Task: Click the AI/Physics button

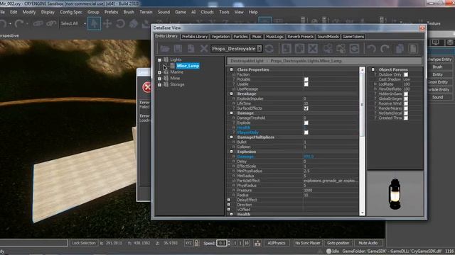Action: pyautogui.click(x=277, y=243)
